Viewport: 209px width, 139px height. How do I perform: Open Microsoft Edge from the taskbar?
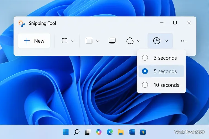click(110, 132)
